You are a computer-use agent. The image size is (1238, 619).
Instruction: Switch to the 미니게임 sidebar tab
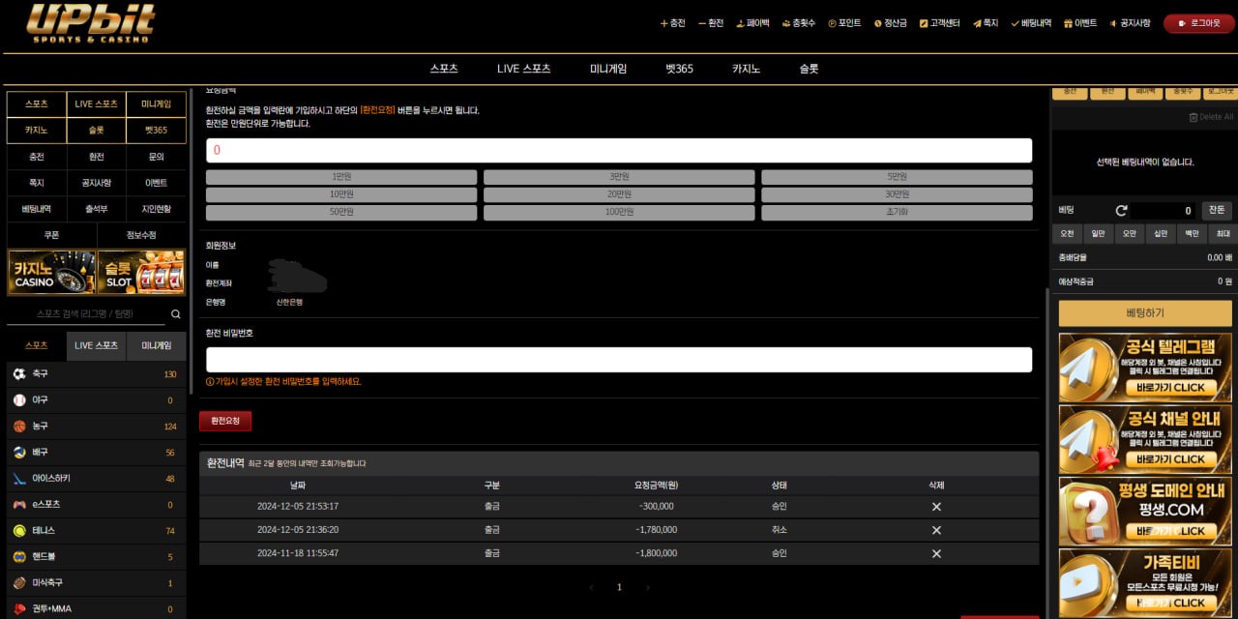[156, 345]
